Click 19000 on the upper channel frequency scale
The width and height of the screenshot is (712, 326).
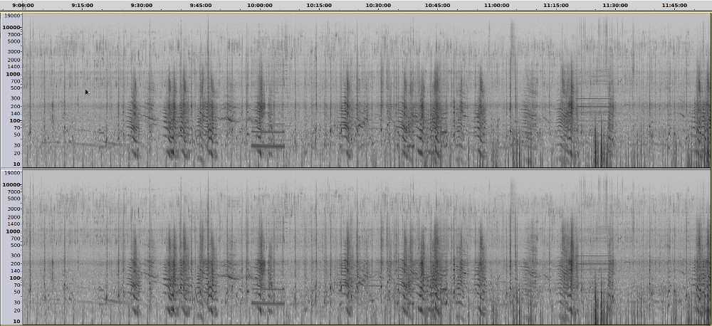(11, 15)
